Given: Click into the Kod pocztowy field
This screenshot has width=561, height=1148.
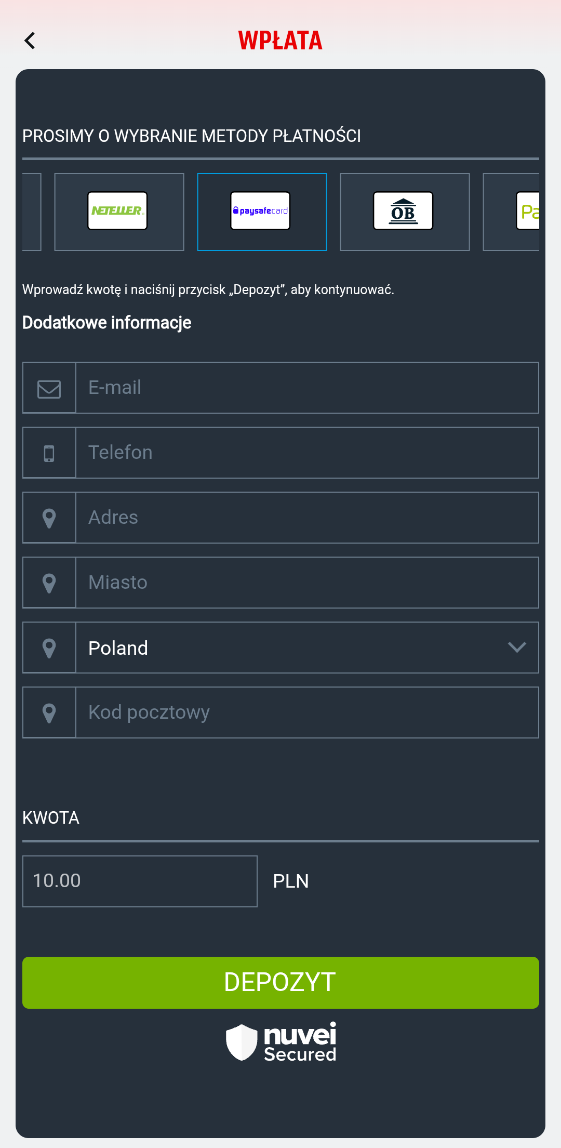Looking at the screenshot, I should (307, 712).
